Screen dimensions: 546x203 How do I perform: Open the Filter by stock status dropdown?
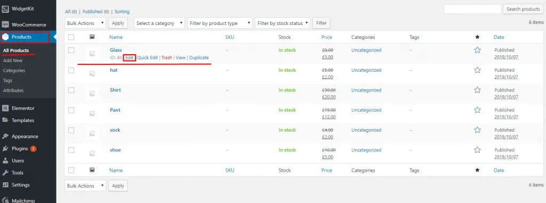283,23
